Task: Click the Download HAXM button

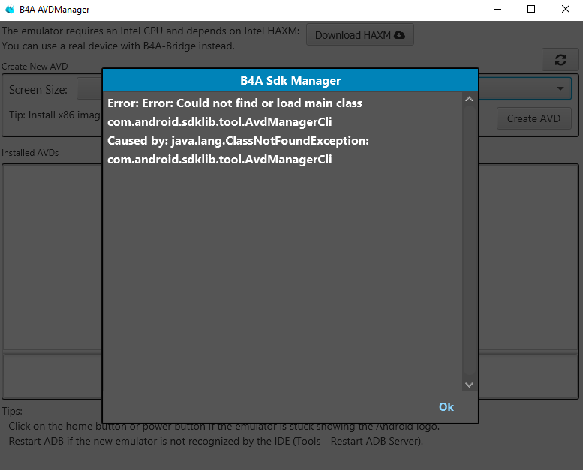Action: click(x=360, y=35)
